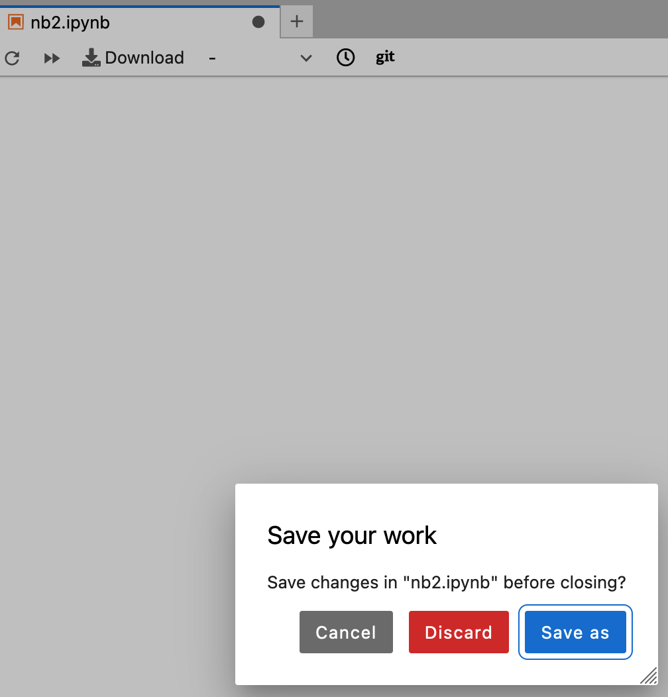Click the kernel name placeholder dash
668x697 pixels.
212,58
